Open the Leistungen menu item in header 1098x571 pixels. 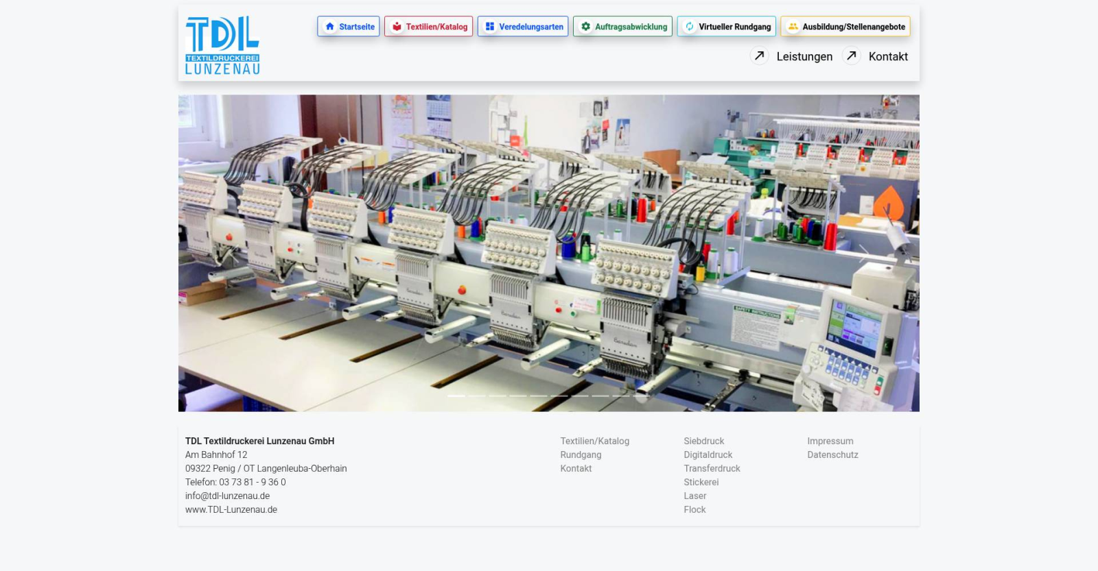pos(804,57)
